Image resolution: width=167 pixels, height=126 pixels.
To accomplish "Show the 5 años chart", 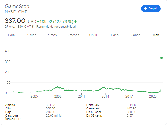I will click(135, 35).
